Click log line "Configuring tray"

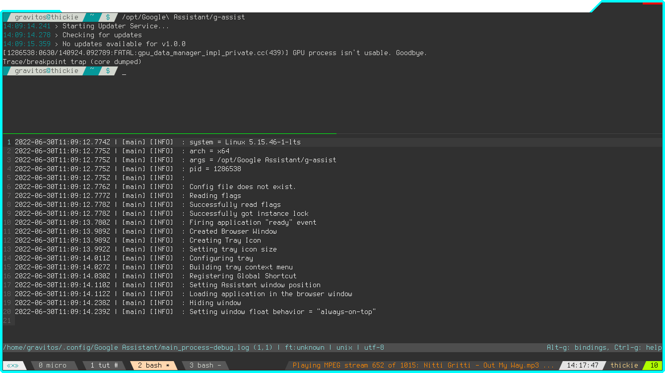pyautogui.click(x=221, y=258)
